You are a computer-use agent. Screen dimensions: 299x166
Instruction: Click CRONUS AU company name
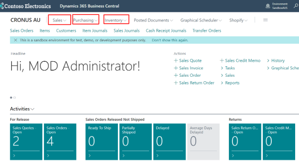[x=25, y=20]
